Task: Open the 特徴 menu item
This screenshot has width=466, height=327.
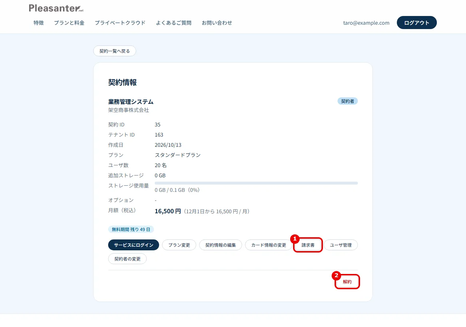Action: pos(39,23)
